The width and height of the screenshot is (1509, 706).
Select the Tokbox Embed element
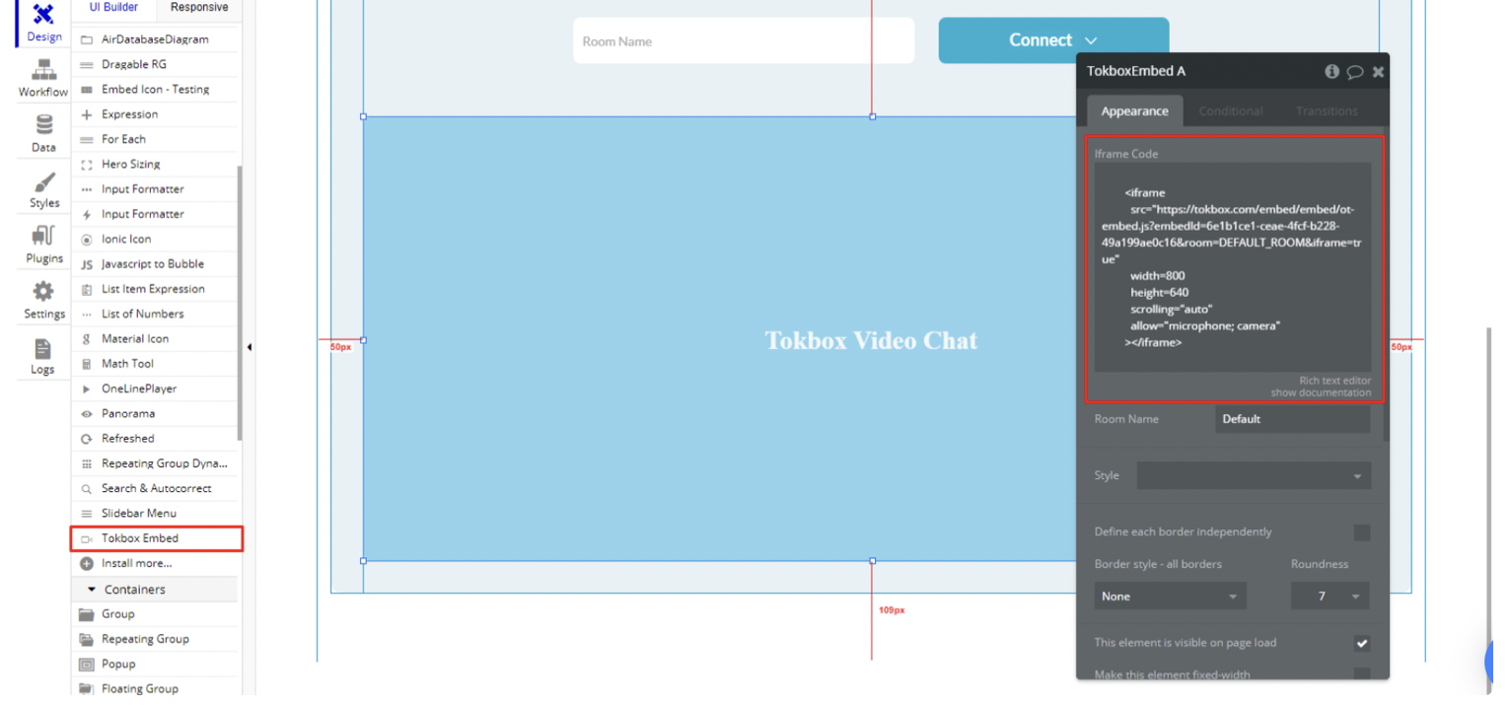[155, 538]
